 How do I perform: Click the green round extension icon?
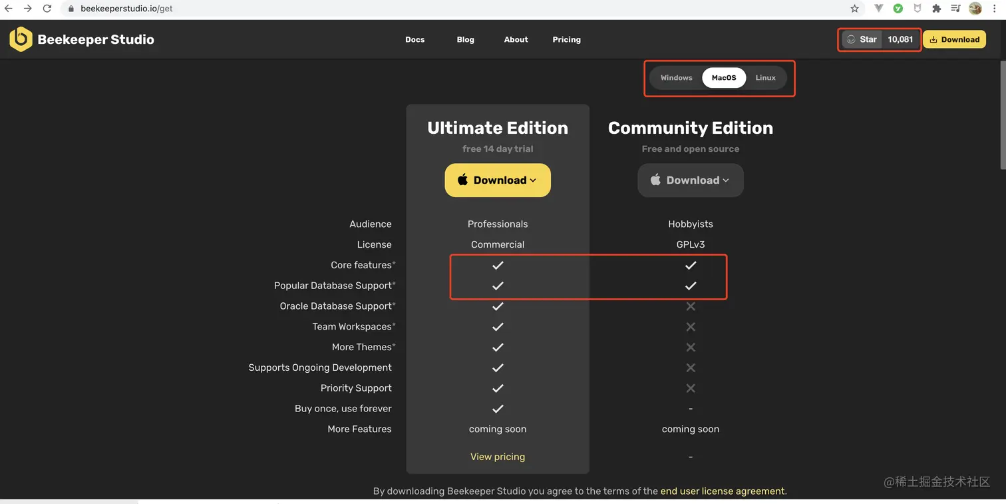pyautogui.click(x=898, y=9)
